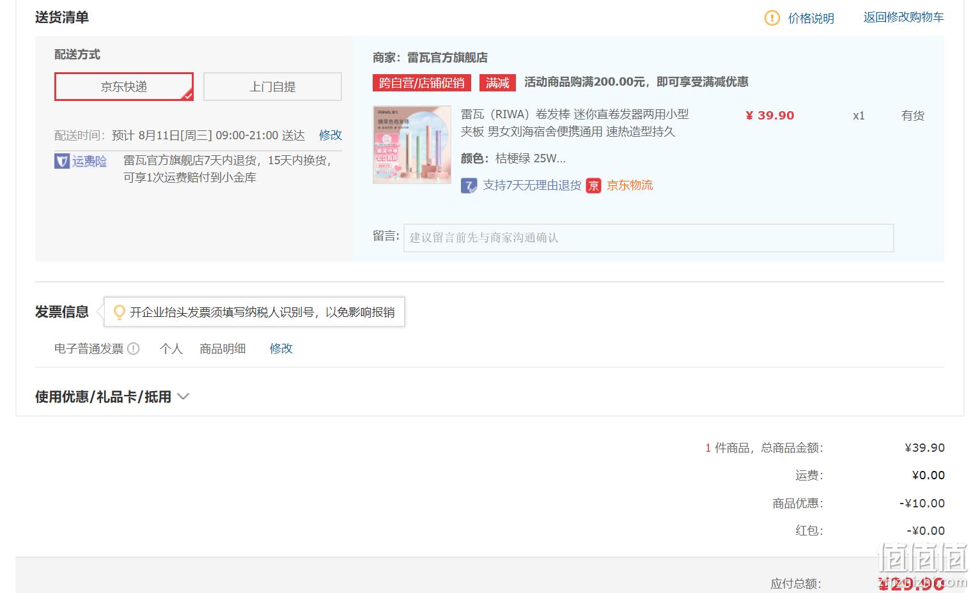
Task: Open the 雷瓦 (RIWA) 卷发棒 product title
Action: click(575, 123)
